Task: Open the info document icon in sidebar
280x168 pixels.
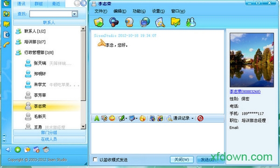Action: tap(7, 34)
